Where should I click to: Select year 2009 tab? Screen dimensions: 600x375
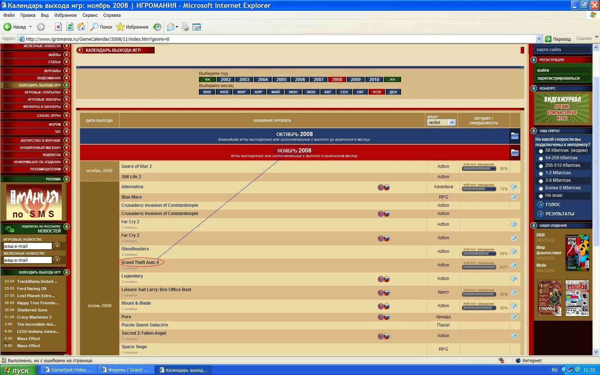click(x=355, y=80)
